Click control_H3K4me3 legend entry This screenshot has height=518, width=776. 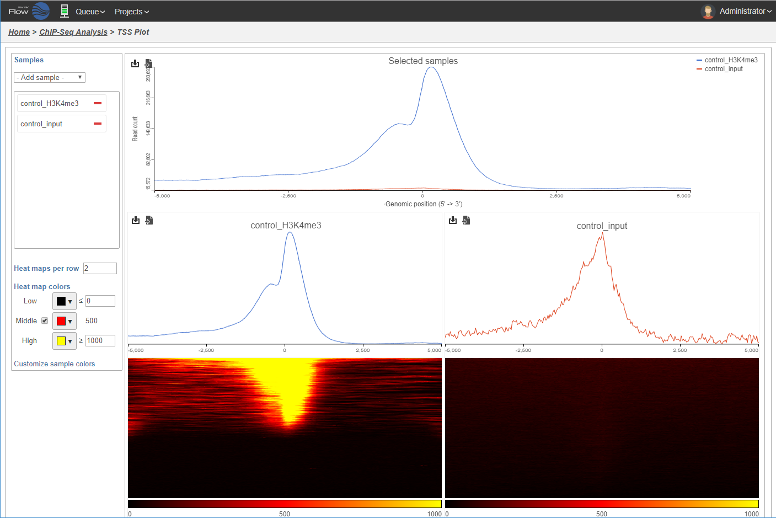[x=727, y=60]
